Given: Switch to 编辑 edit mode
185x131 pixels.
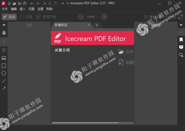Looking at the screenshot, I should 9,17.
